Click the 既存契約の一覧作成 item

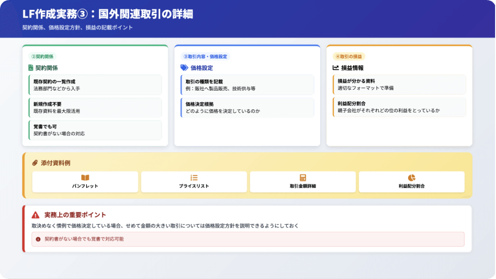click(95, 85)
